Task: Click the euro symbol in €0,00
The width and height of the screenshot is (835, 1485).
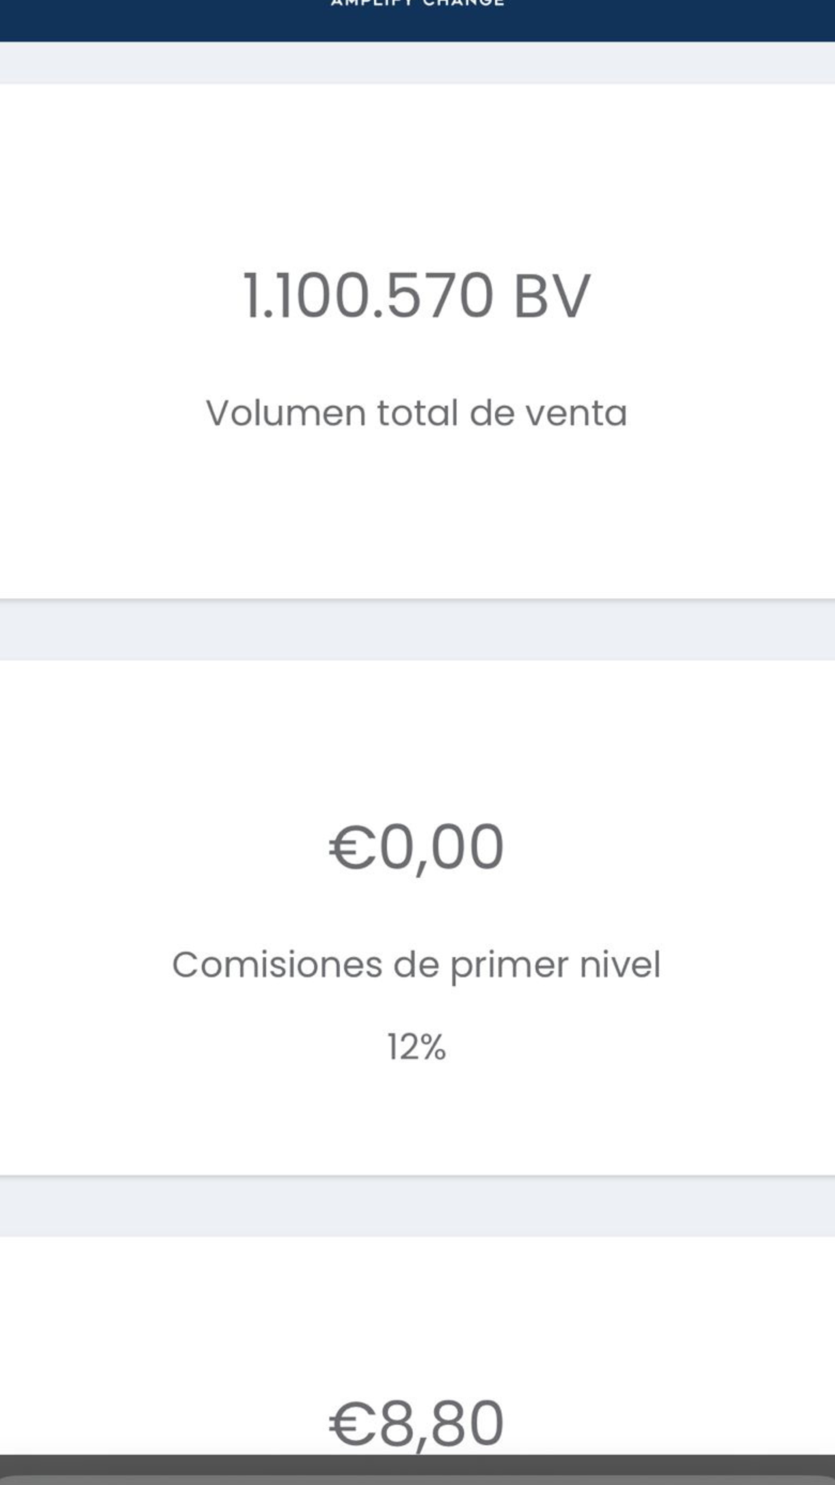Action: coord(352,848)
